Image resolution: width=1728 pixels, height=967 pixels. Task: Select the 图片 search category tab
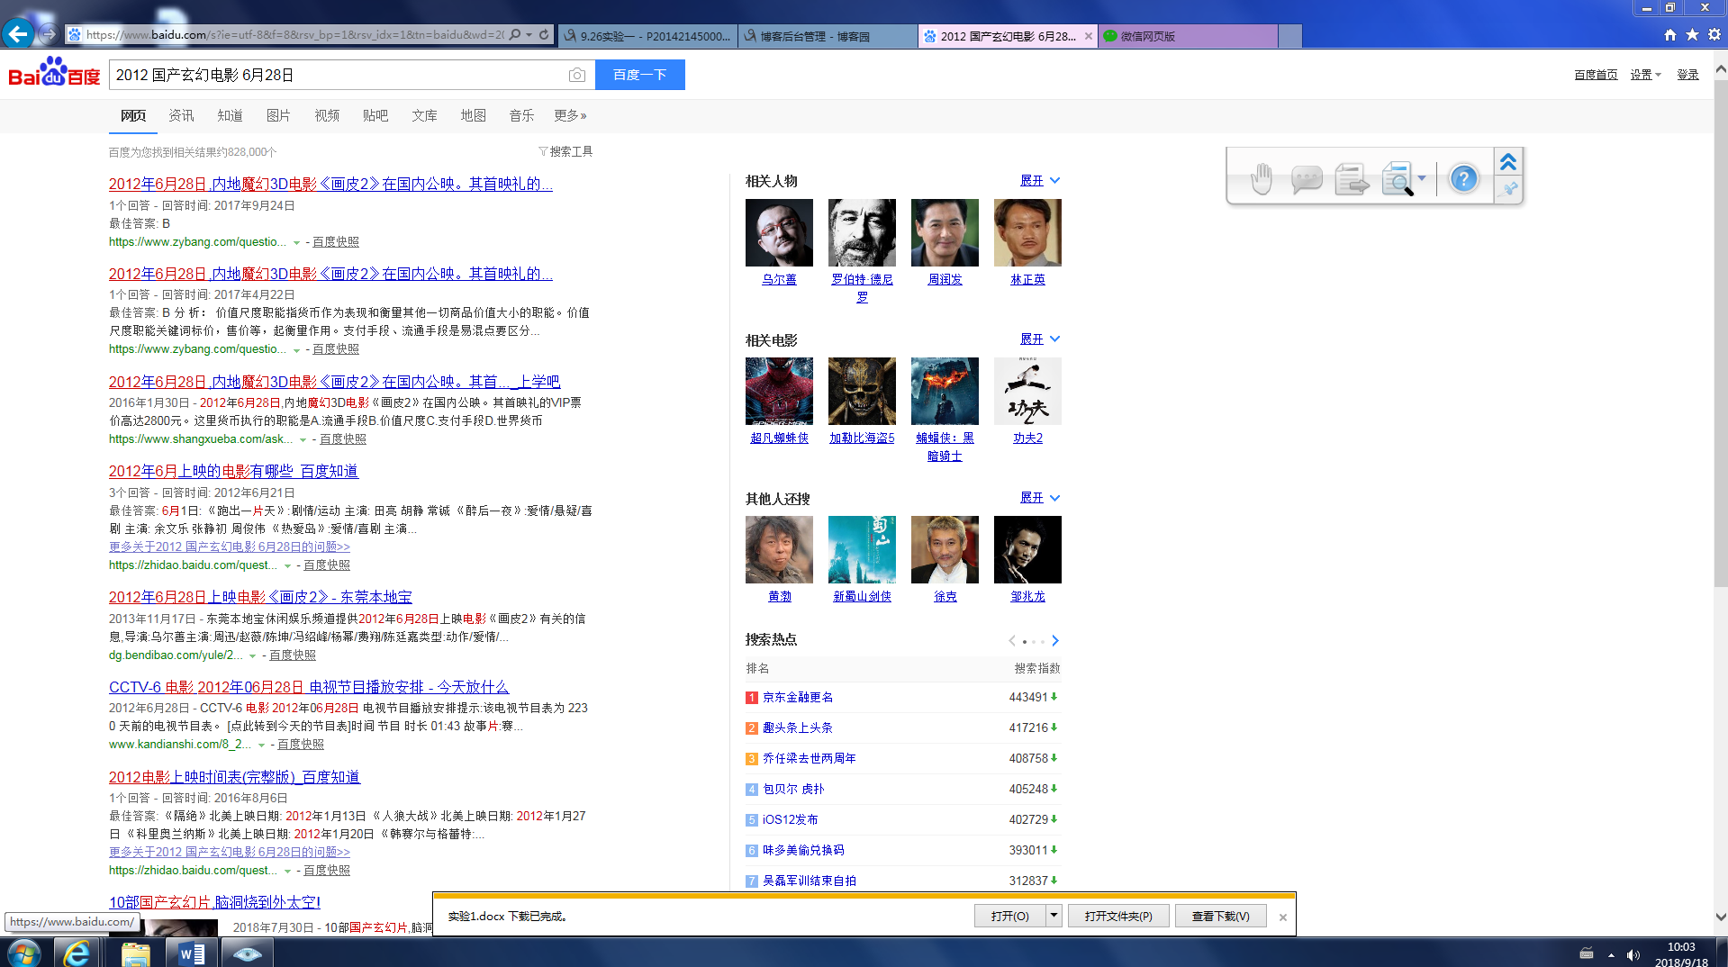(x=278, y=115)
